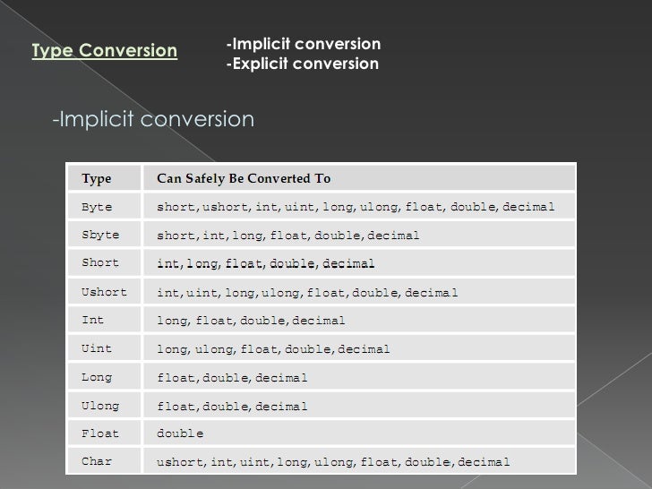The height and width of the screenshot is (489, 652).
Task: Select the Int type cell
Action: pos(105,321)
